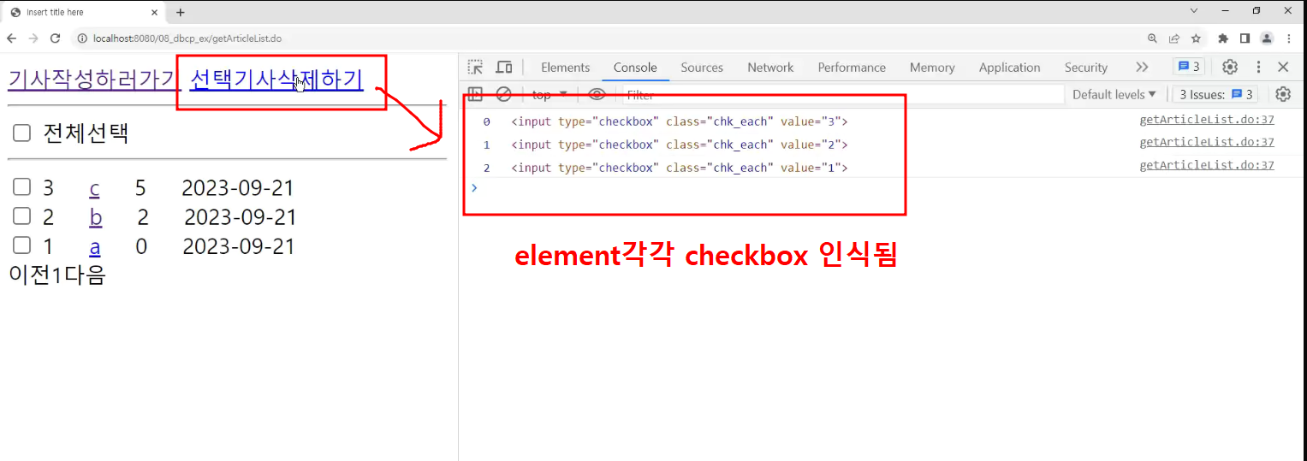Viewport: 1307px width, 461px height.
Task: Switch to the Sources tab
Action: pos(702,67)
